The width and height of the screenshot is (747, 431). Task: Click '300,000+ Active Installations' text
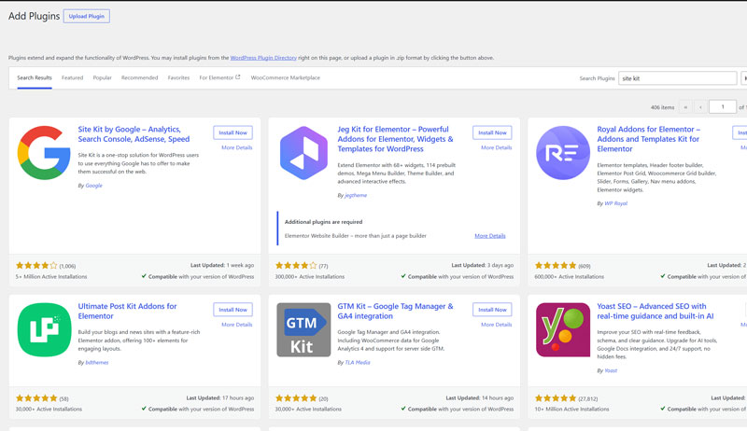[x=310, y=276]
